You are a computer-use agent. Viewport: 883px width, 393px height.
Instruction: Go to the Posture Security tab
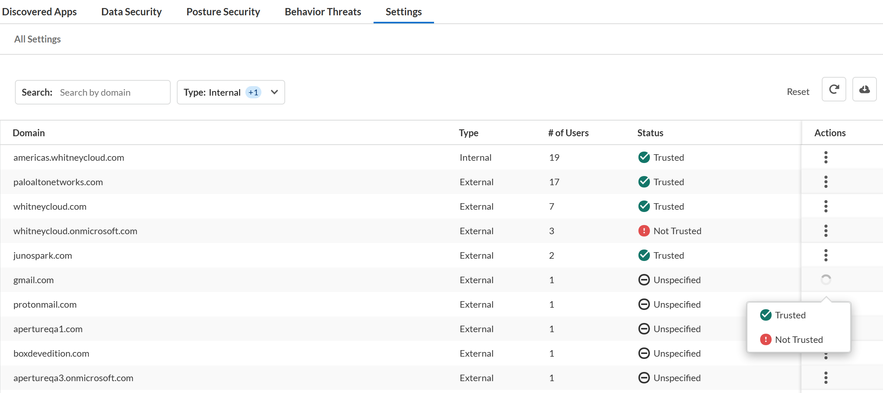223,12
